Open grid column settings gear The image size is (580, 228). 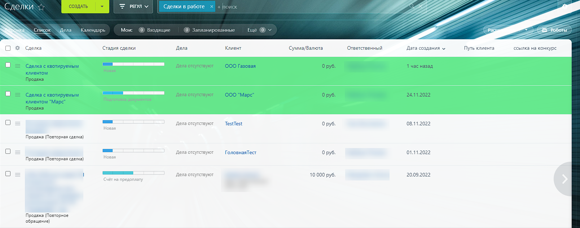(x=17, y=48)
